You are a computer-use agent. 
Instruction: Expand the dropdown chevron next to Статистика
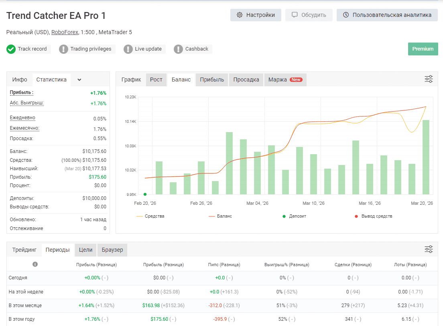[x=79, y=80]
